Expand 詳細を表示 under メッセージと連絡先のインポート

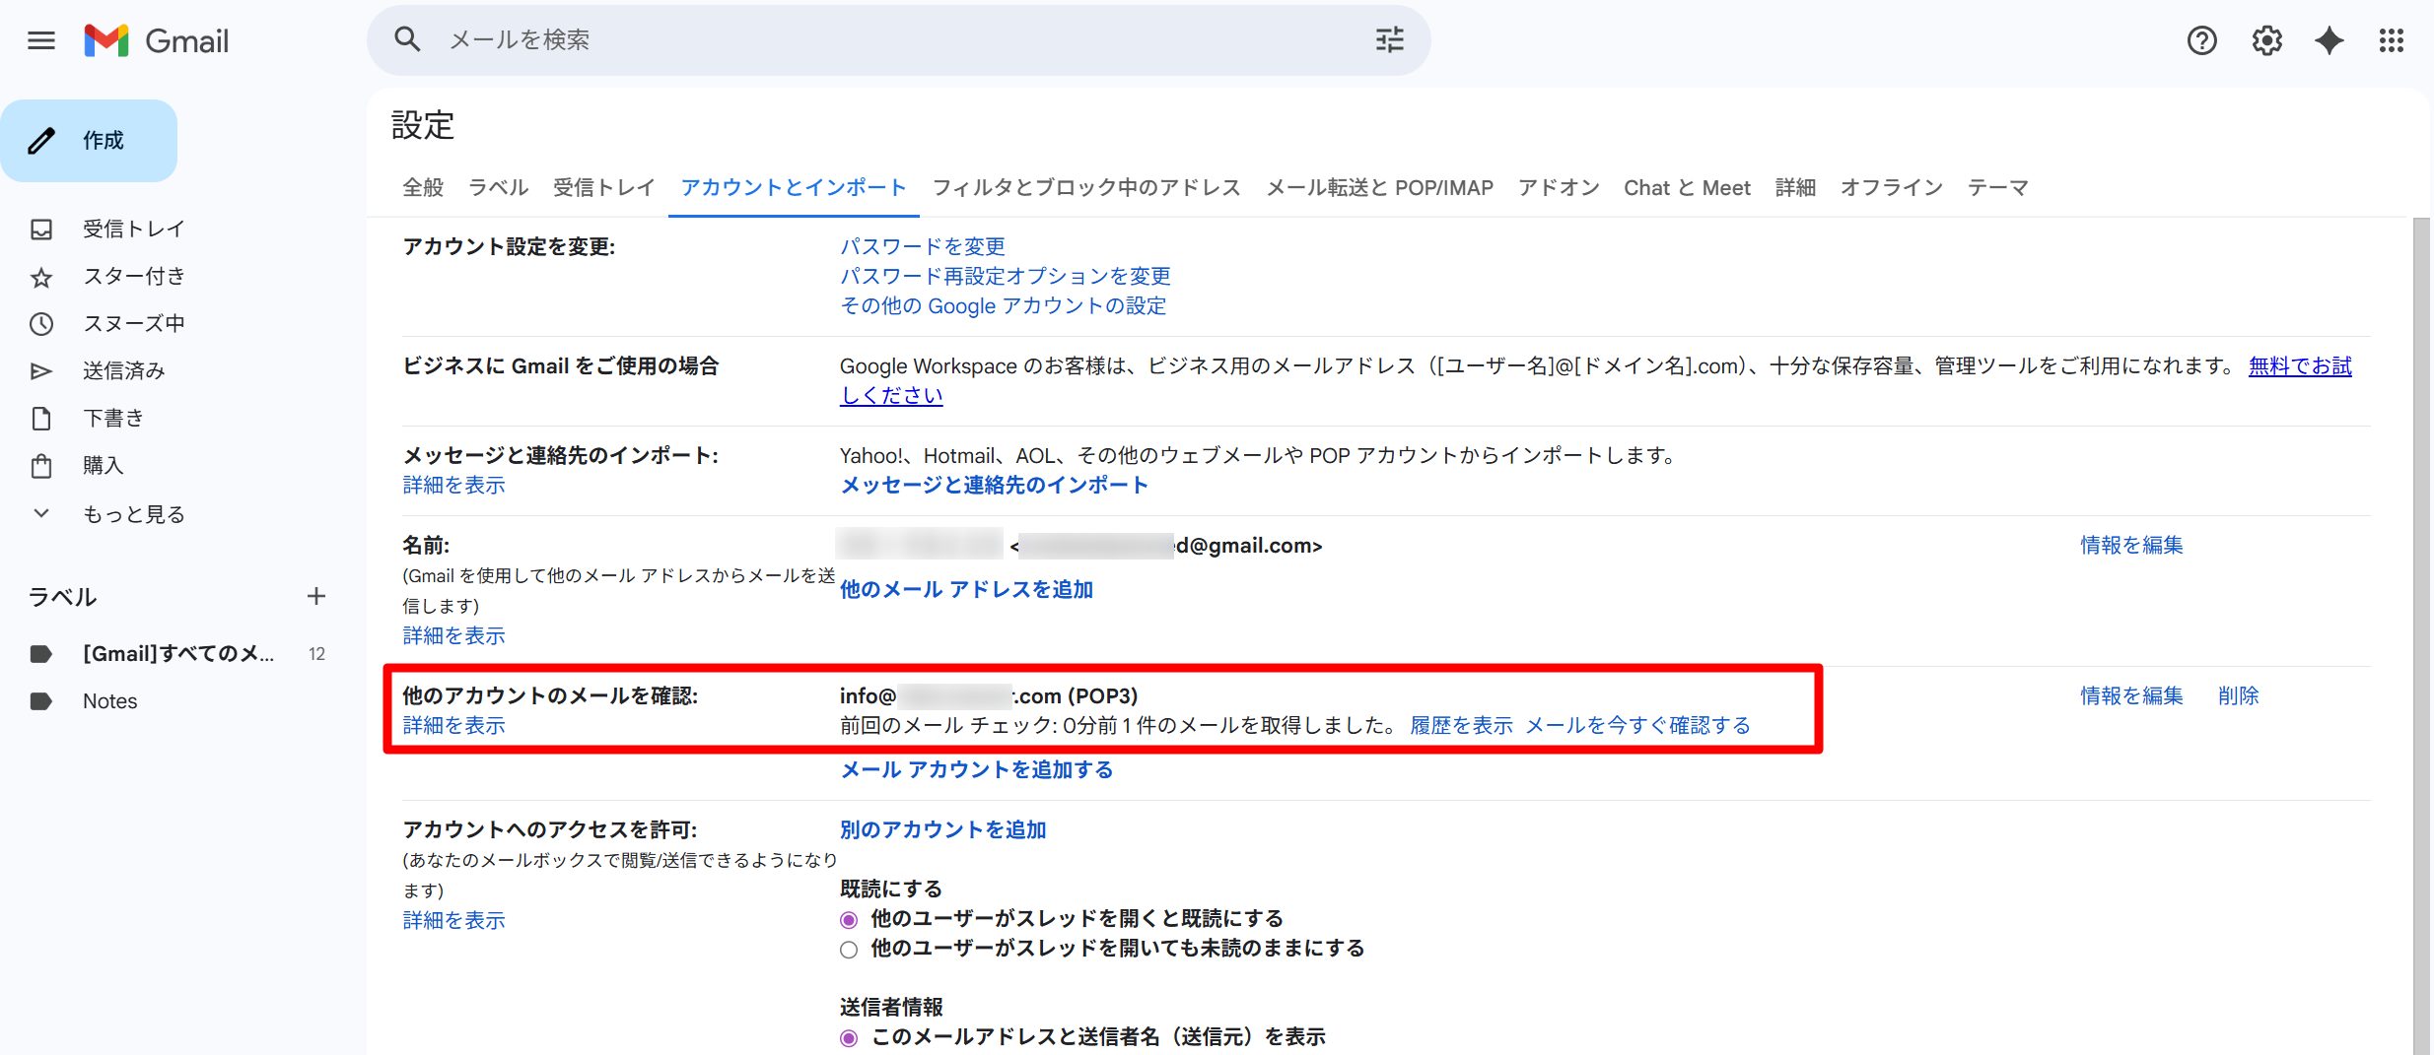tap(453, 485)
